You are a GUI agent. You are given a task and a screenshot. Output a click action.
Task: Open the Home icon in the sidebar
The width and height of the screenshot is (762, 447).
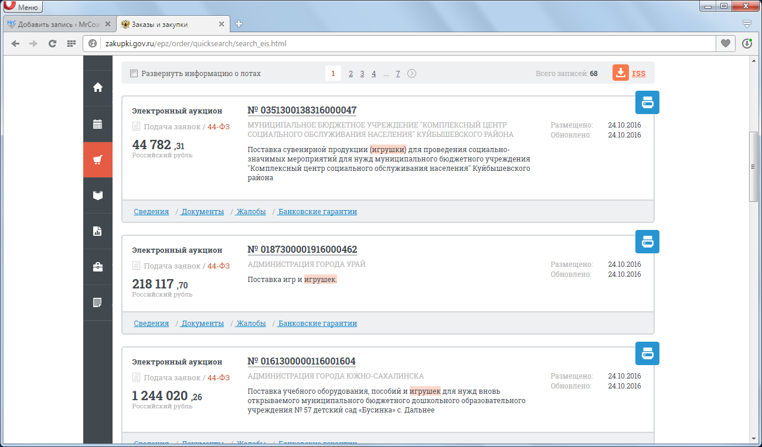pos(98,88)
